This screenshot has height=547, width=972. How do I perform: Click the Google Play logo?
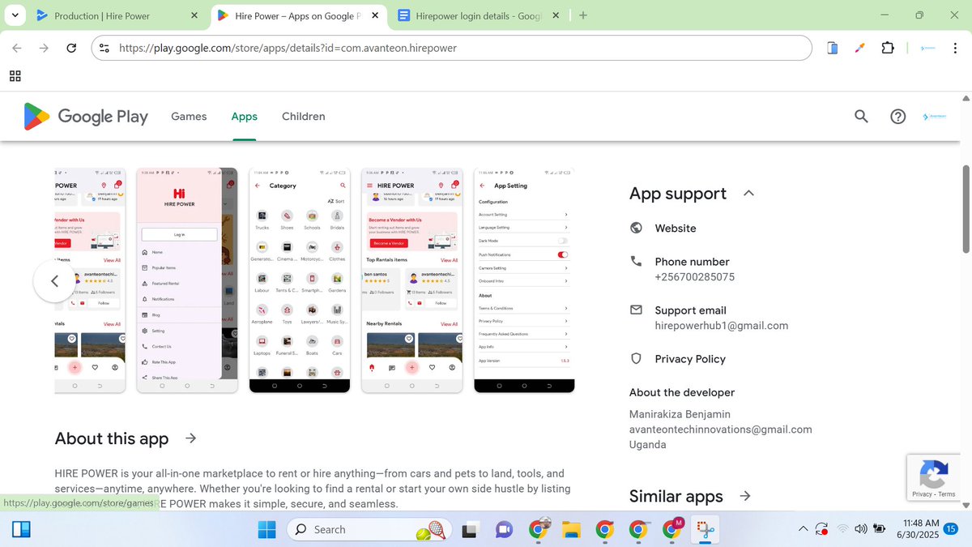coord(86,117)
